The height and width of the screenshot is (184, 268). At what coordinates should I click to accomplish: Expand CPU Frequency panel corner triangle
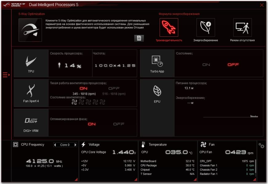[76, 179]
